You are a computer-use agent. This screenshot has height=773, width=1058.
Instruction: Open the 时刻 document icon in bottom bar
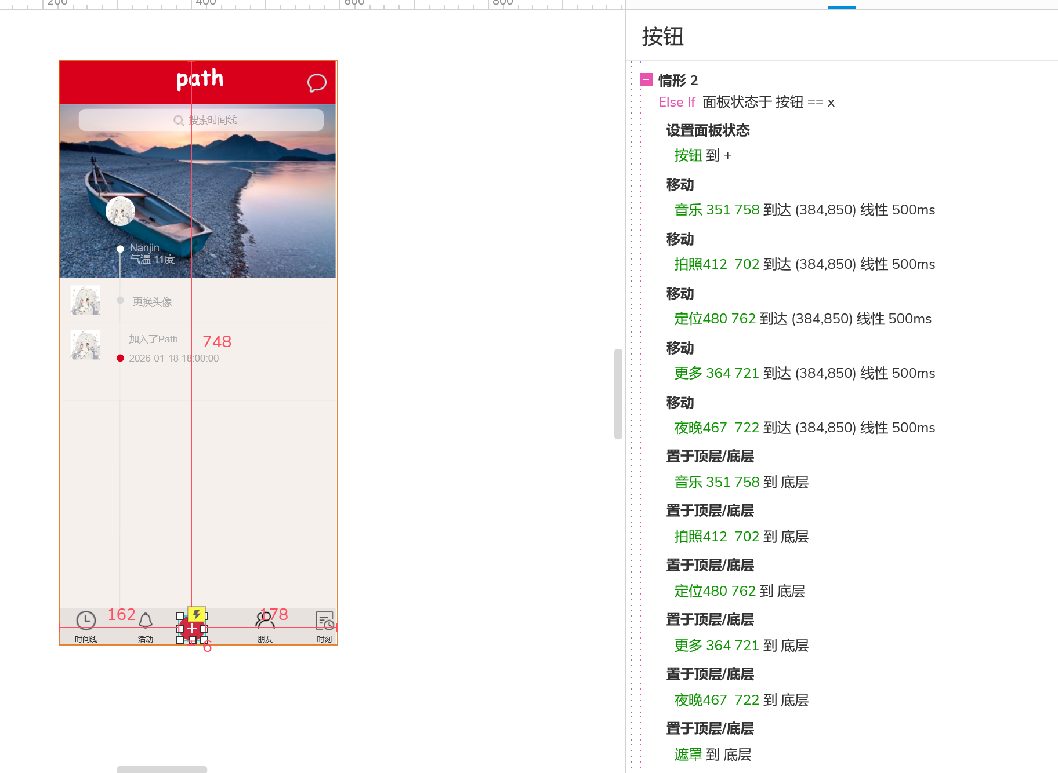click(x=325, y=621)
